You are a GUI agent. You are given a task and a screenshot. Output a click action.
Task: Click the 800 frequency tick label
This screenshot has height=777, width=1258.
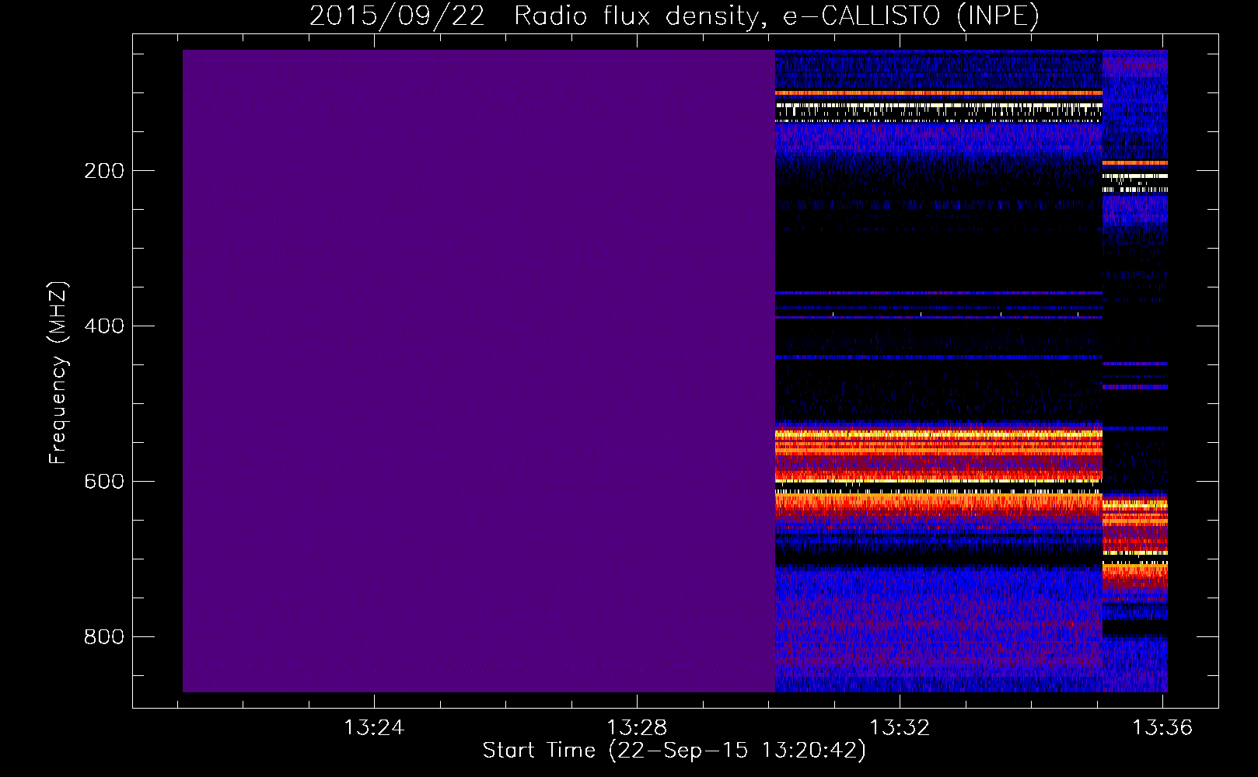coord(104,636)
